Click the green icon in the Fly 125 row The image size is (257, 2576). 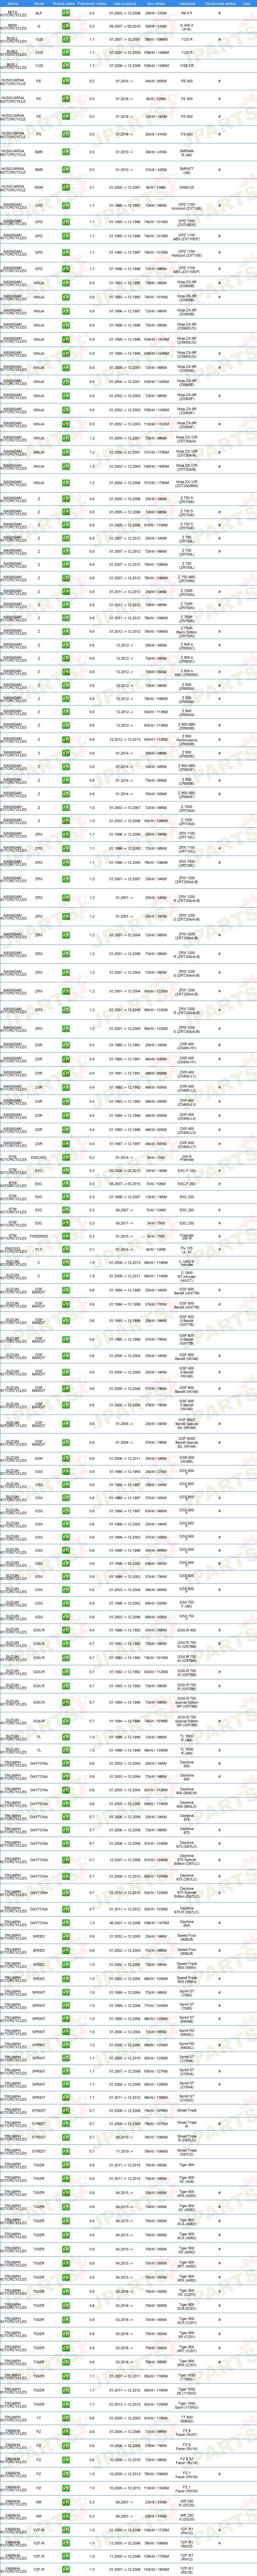(x=66, y=1249)
